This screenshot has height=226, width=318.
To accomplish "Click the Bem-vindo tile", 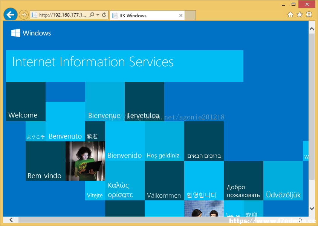I will (x=46, y=161).
